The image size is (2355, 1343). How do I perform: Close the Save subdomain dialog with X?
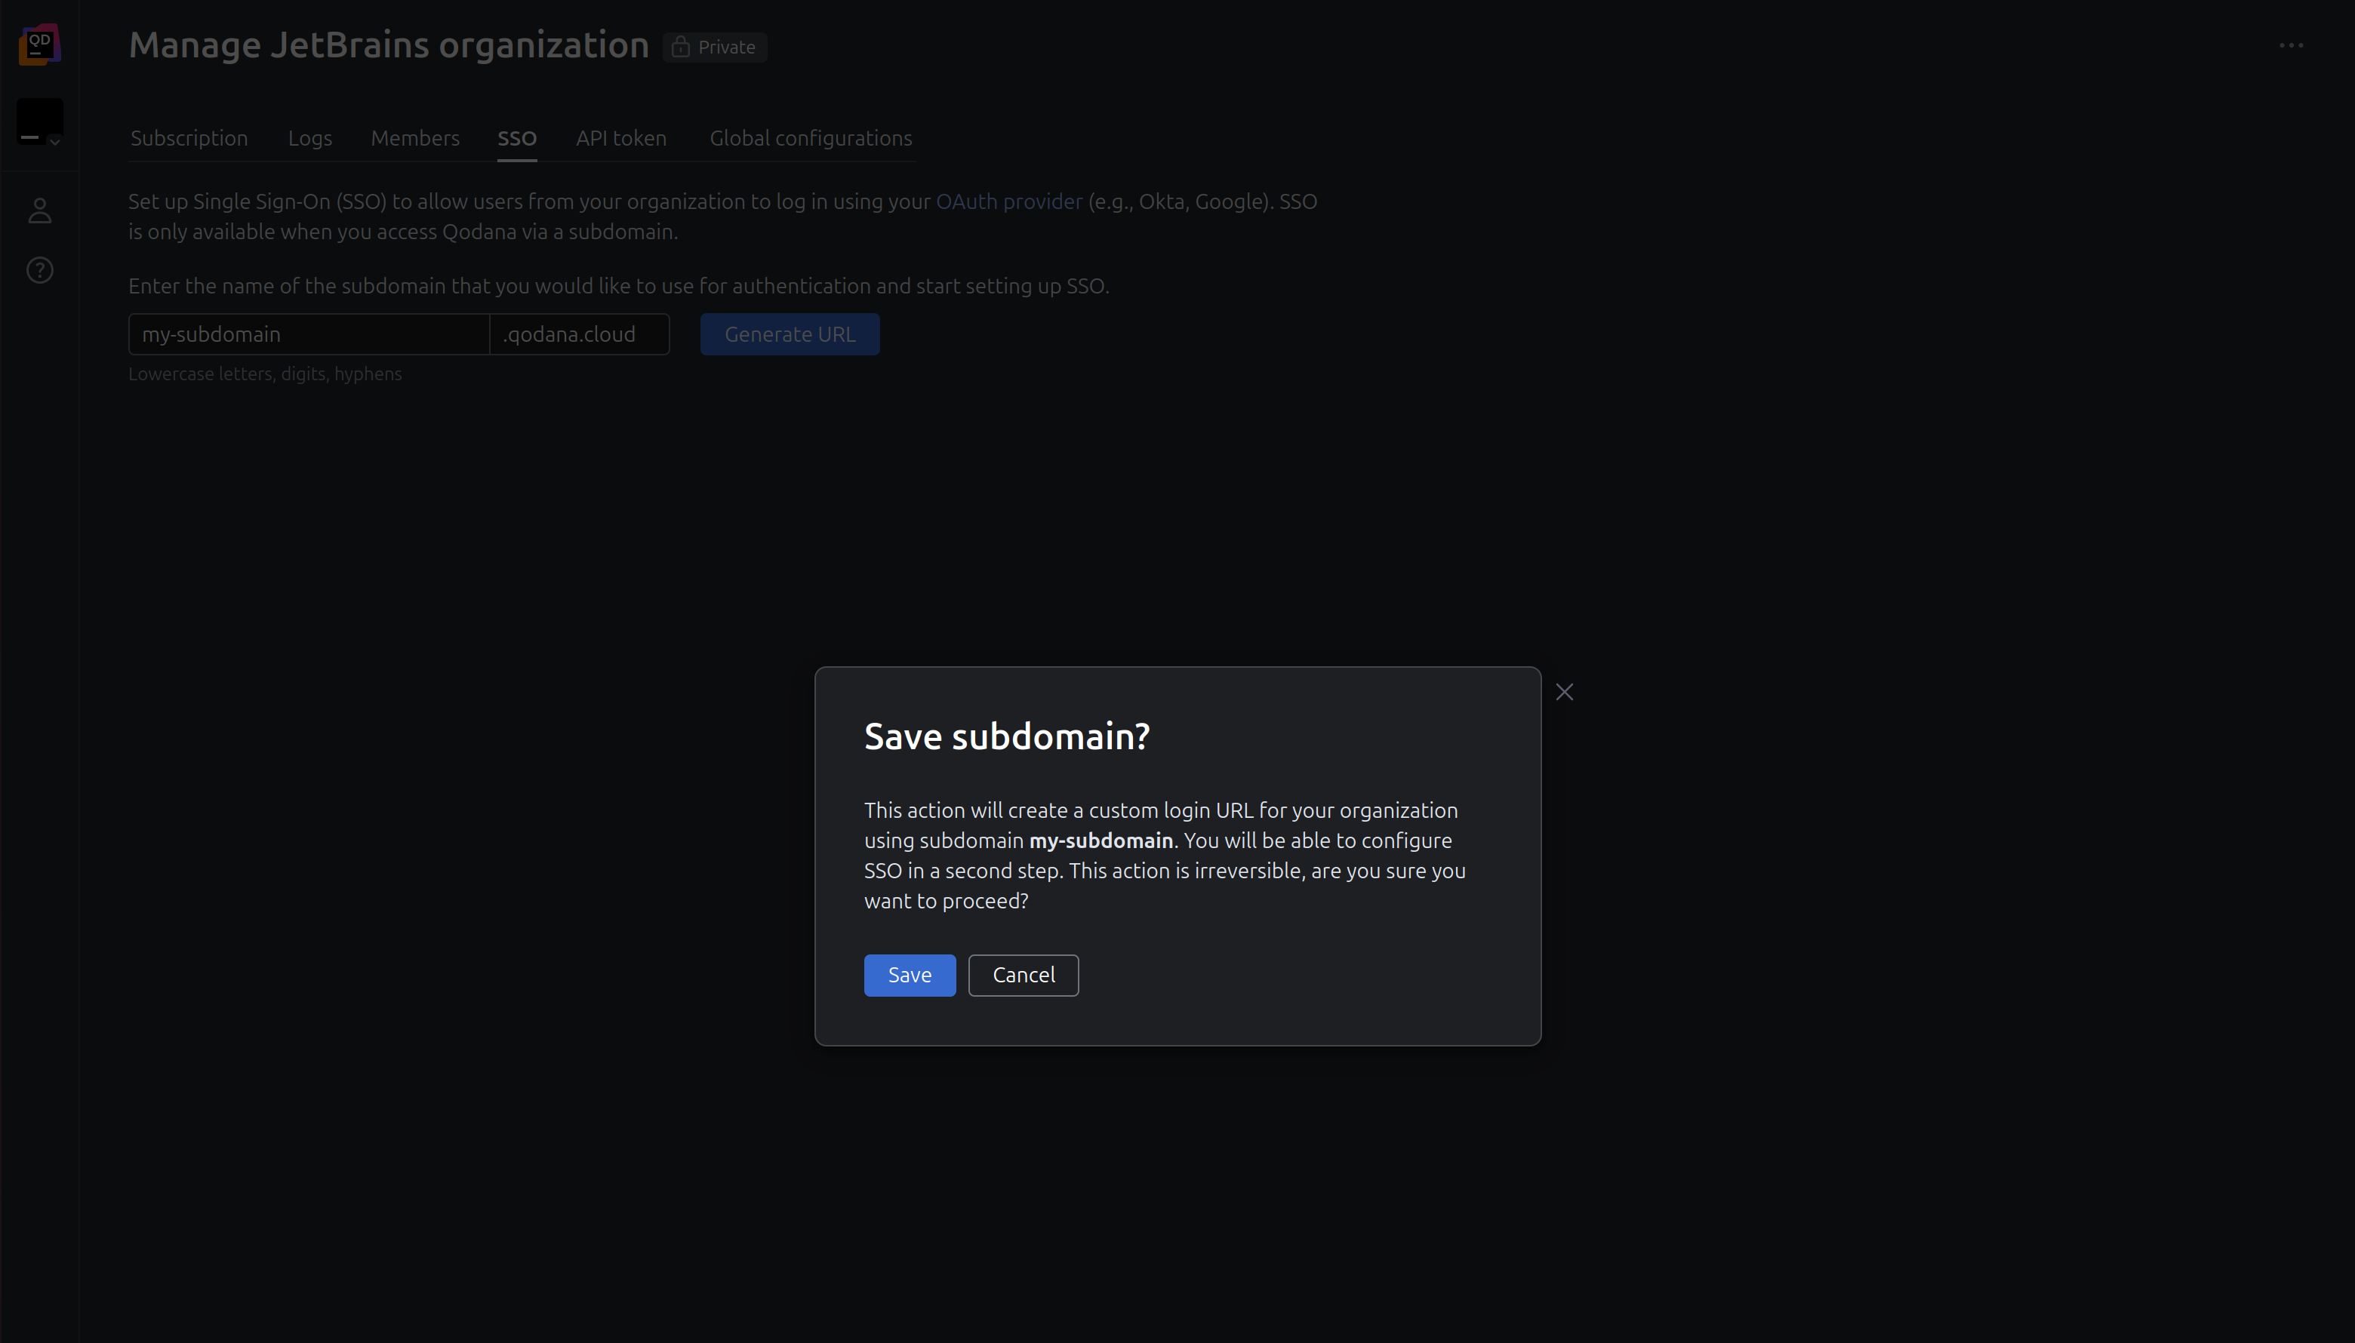[x=1564, y=692]
